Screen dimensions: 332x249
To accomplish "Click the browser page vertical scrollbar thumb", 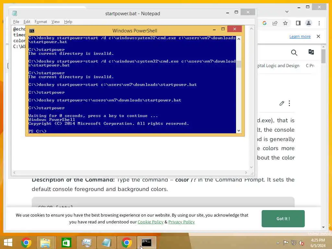I will coord(323,56).
